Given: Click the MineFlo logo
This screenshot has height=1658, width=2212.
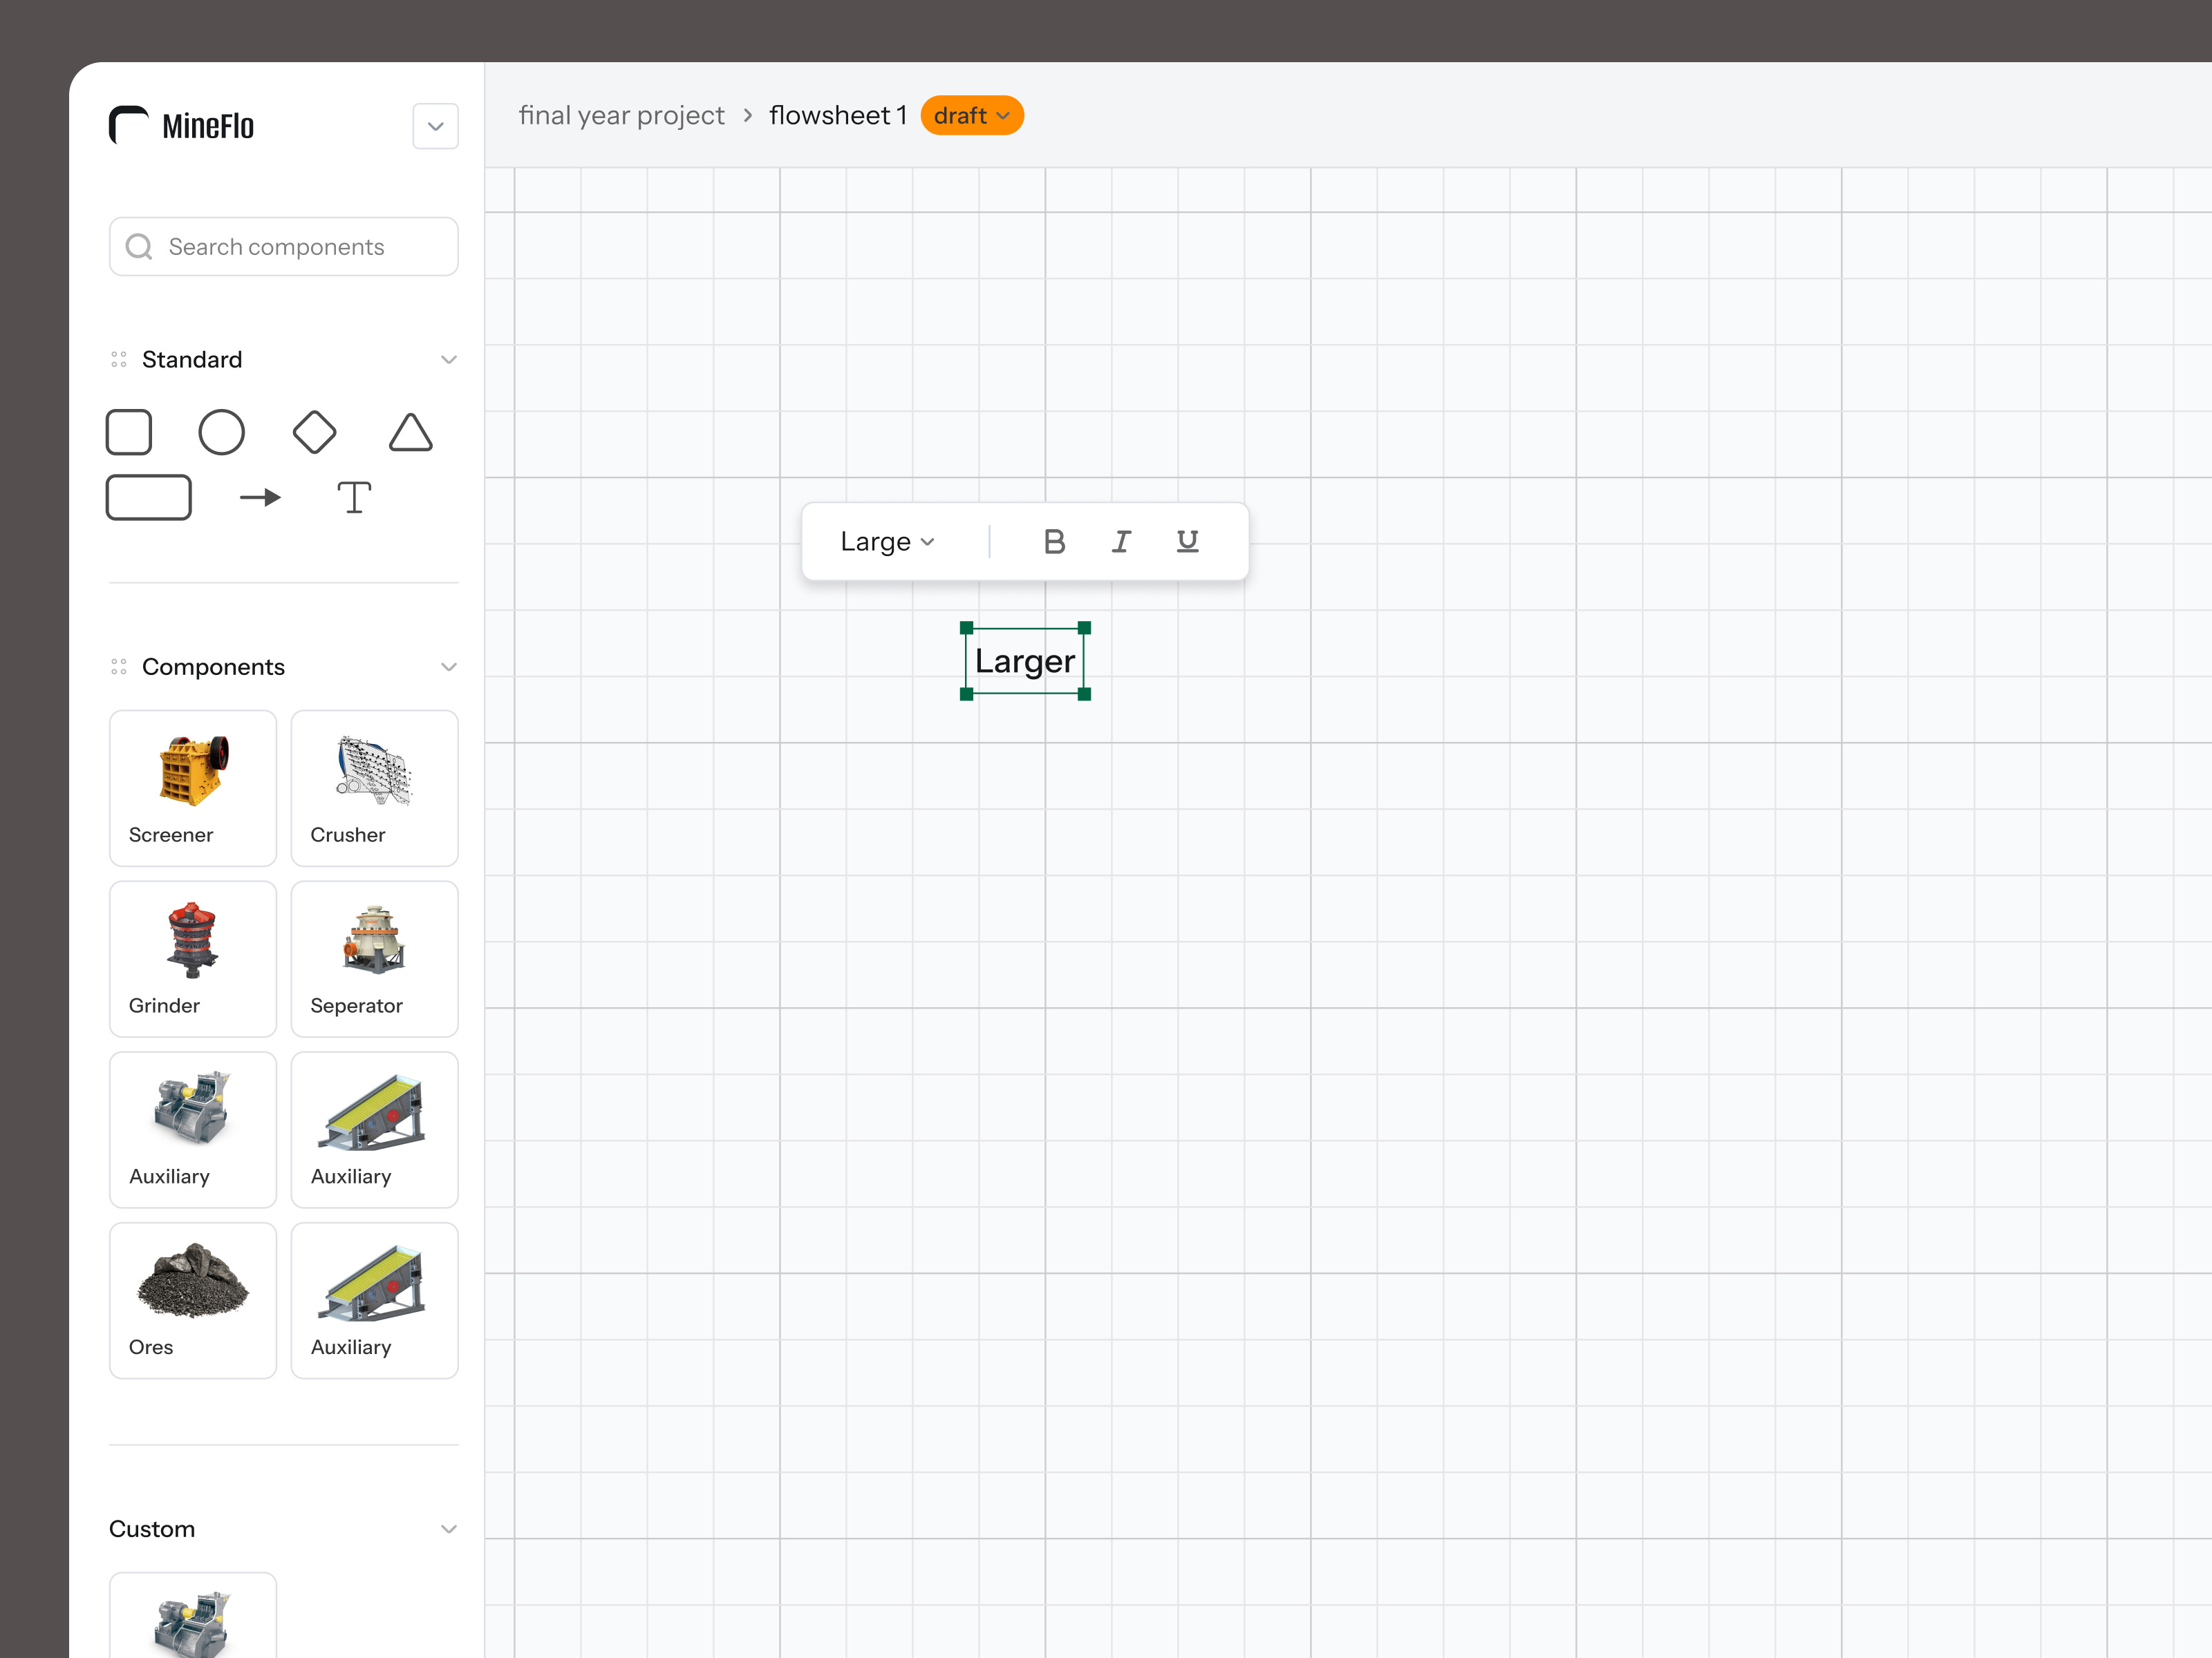Looking at the screenshot, I should pyautogui.click(x=182, y=126).
